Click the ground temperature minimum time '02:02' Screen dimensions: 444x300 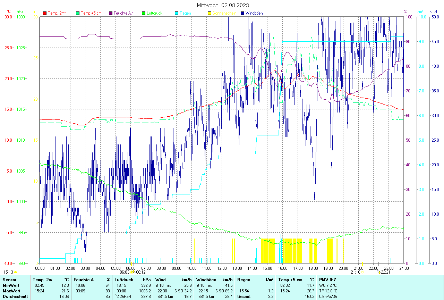click(285, 285)
